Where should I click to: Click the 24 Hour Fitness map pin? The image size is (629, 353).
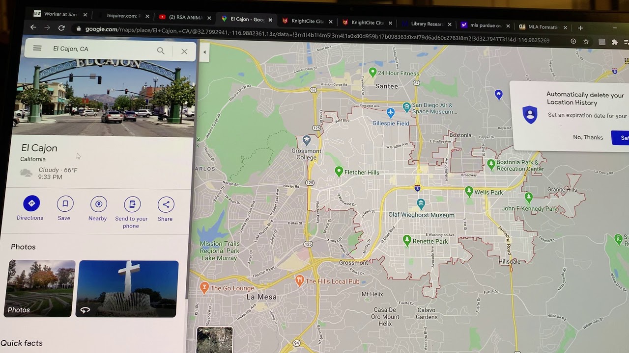click(x=373, y=73)
